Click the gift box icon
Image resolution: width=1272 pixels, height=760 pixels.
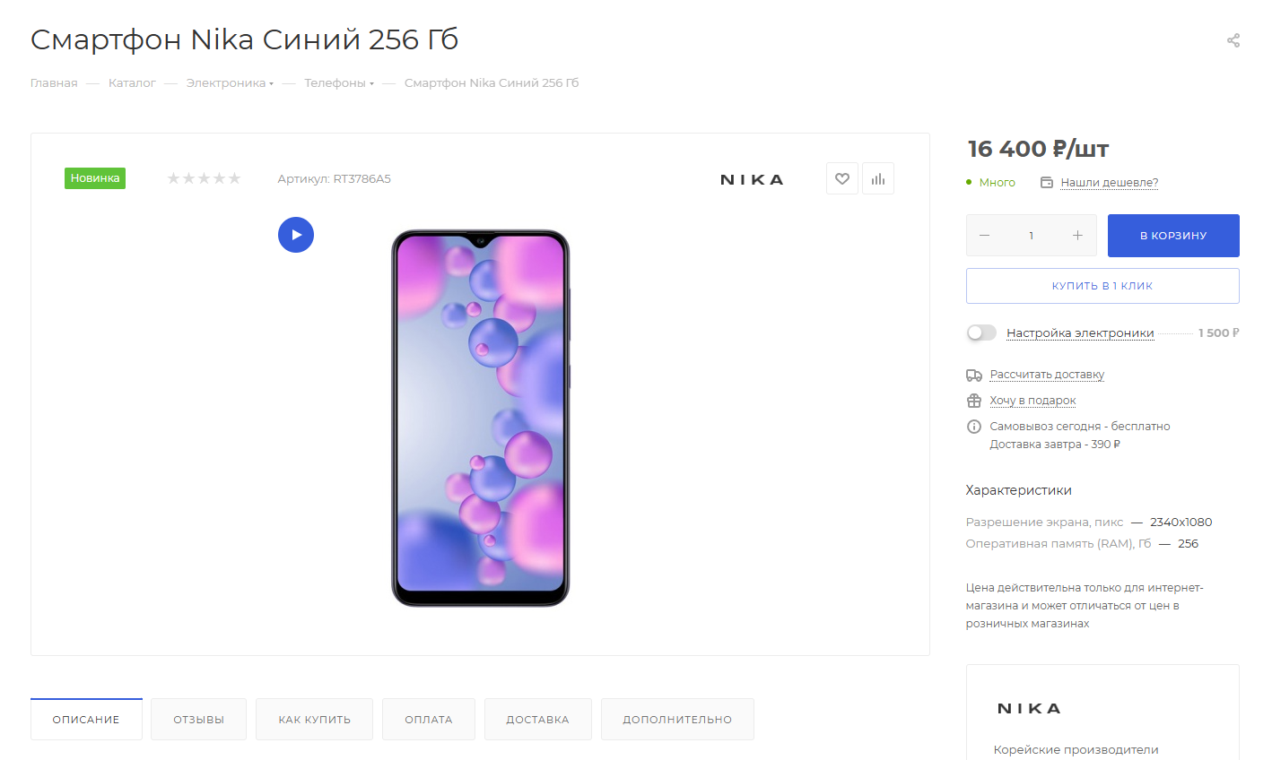974,401
